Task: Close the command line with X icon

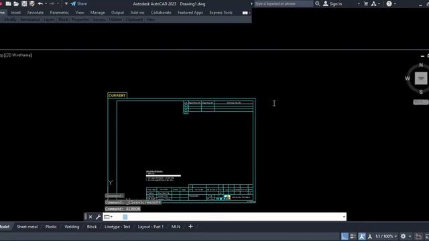Action: 90,217
